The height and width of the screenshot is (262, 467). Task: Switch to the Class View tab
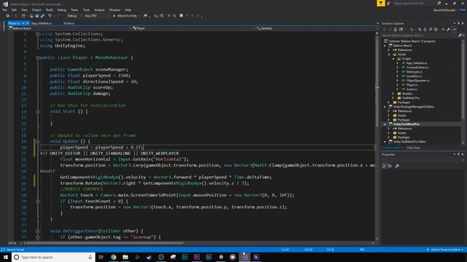pos(414,148)
